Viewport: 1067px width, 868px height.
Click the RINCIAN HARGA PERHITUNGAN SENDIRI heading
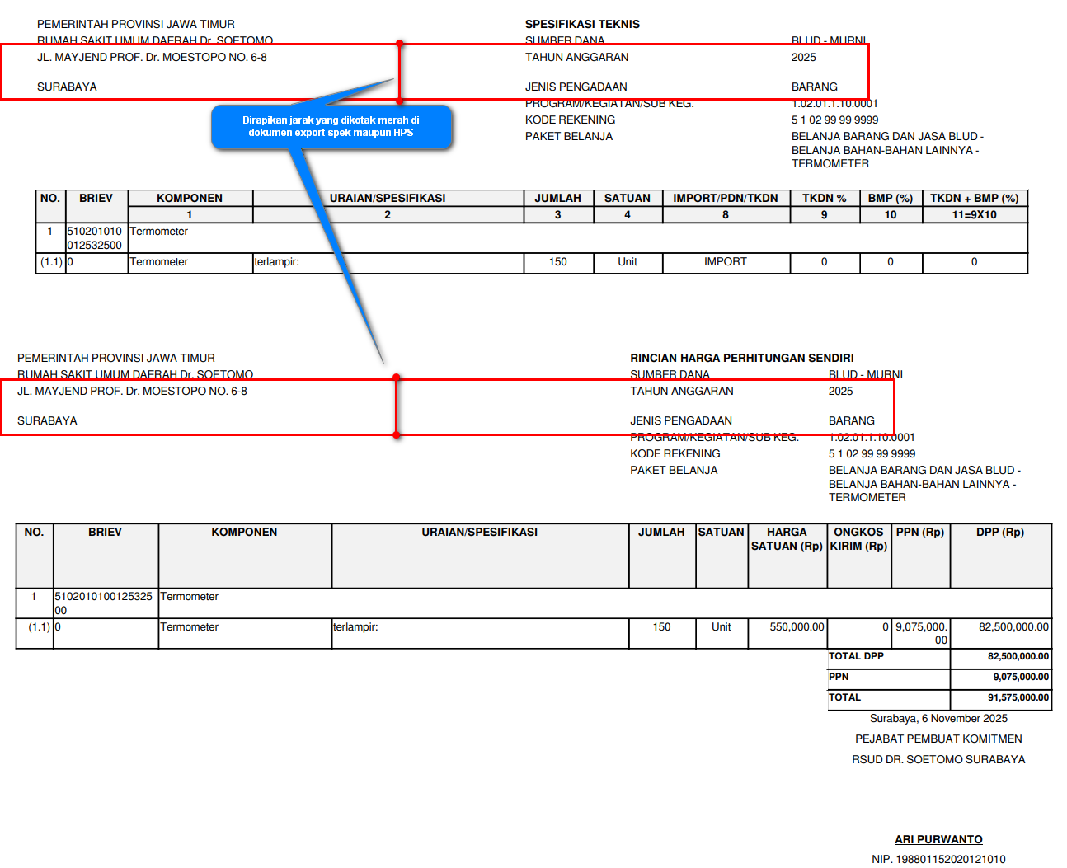tap(742, 358)
